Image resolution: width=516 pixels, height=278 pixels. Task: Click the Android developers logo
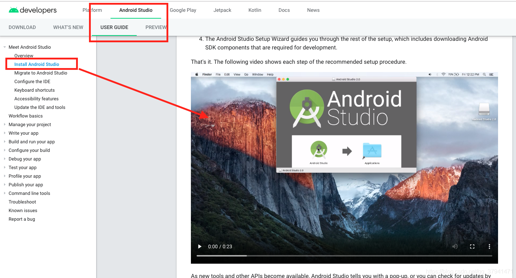click(x=33, y=10)
